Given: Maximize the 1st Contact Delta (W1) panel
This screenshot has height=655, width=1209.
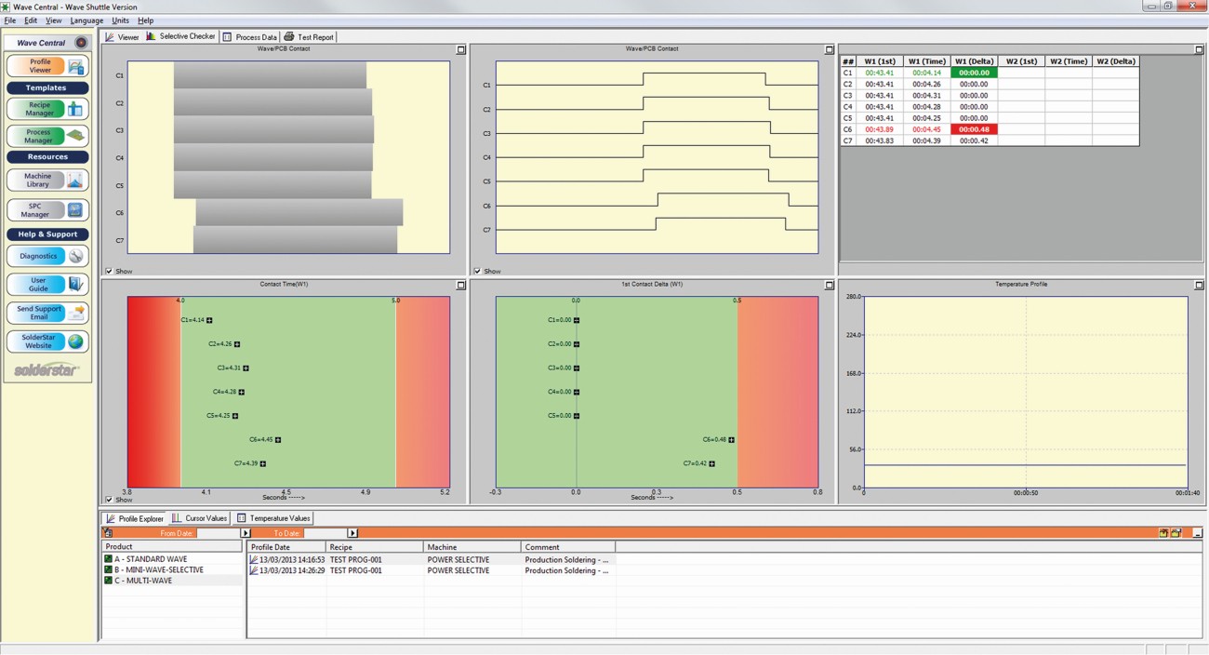Looking at the screenshot, I should pyautogui.click(x=830, y=285).
